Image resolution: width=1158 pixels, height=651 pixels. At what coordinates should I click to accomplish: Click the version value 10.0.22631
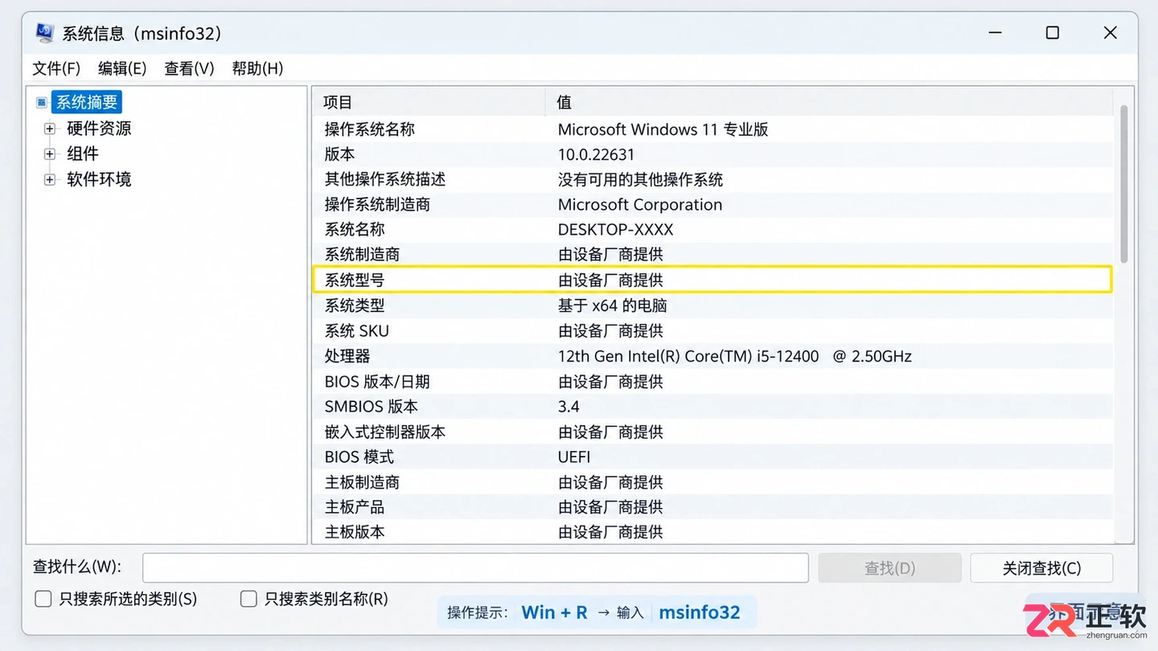597,154
